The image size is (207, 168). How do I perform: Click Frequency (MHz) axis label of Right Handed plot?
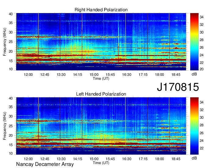pyautogui.click(x=5, y=42)
